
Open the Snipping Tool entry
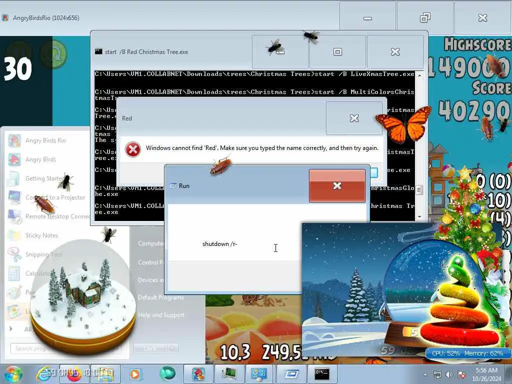tap(43, 254)
